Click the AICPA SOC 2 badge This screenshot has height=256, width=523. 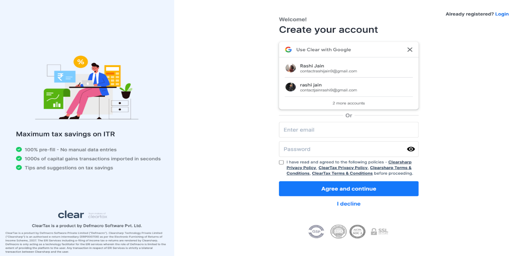pyautogui.click(x=357, y=232)
